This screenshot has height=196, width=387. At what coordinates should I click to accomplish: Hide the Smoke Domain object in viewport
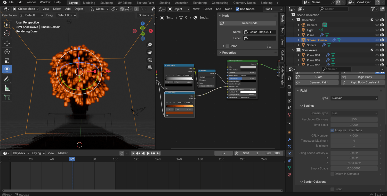pyautogui.click(x=377, y=40)
